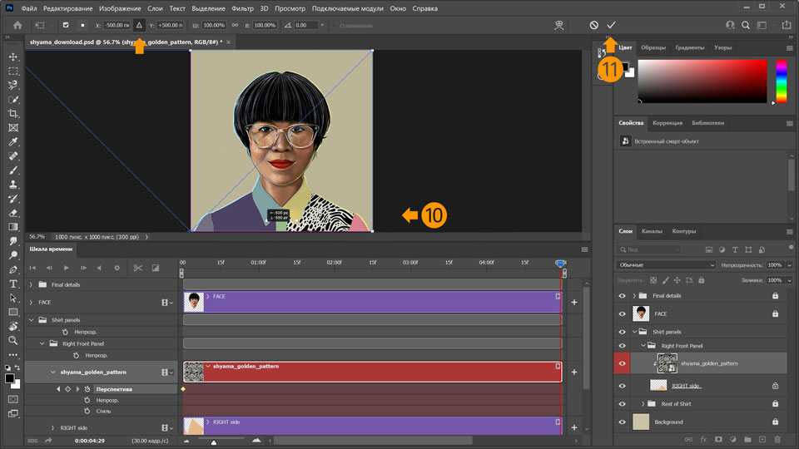
Task: Commit the transform with the checkmark icon
Action: tap(611, 26)
